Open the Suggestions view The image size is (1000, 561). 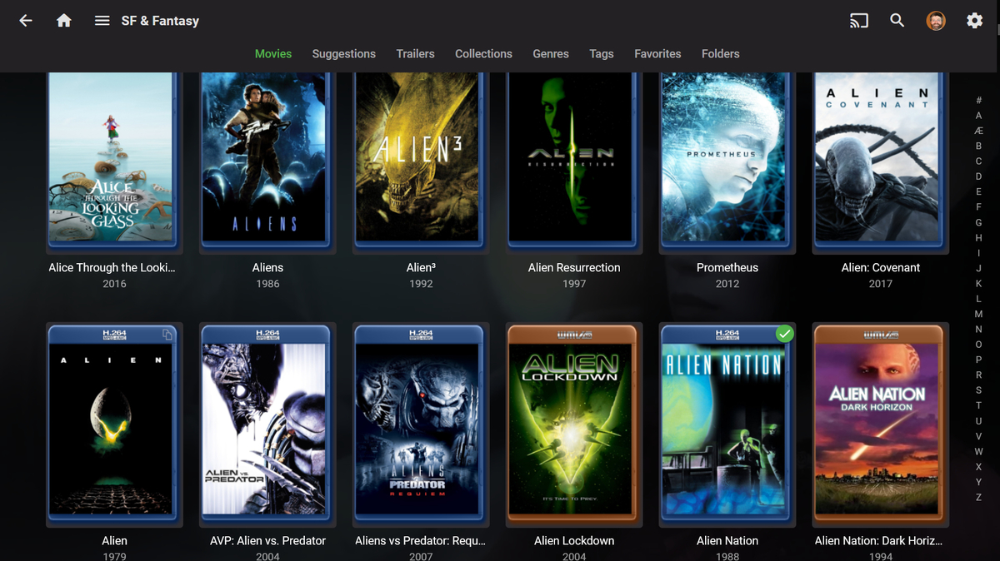pos(343,53)
